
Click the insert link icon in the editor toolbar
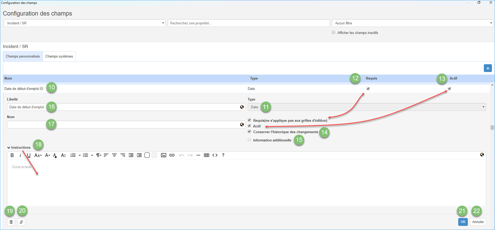pyautogui.click(x=172, y=155)
